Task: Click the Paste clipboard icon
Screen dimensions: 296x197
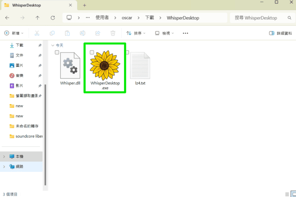Action: click(x=67, y=33)
